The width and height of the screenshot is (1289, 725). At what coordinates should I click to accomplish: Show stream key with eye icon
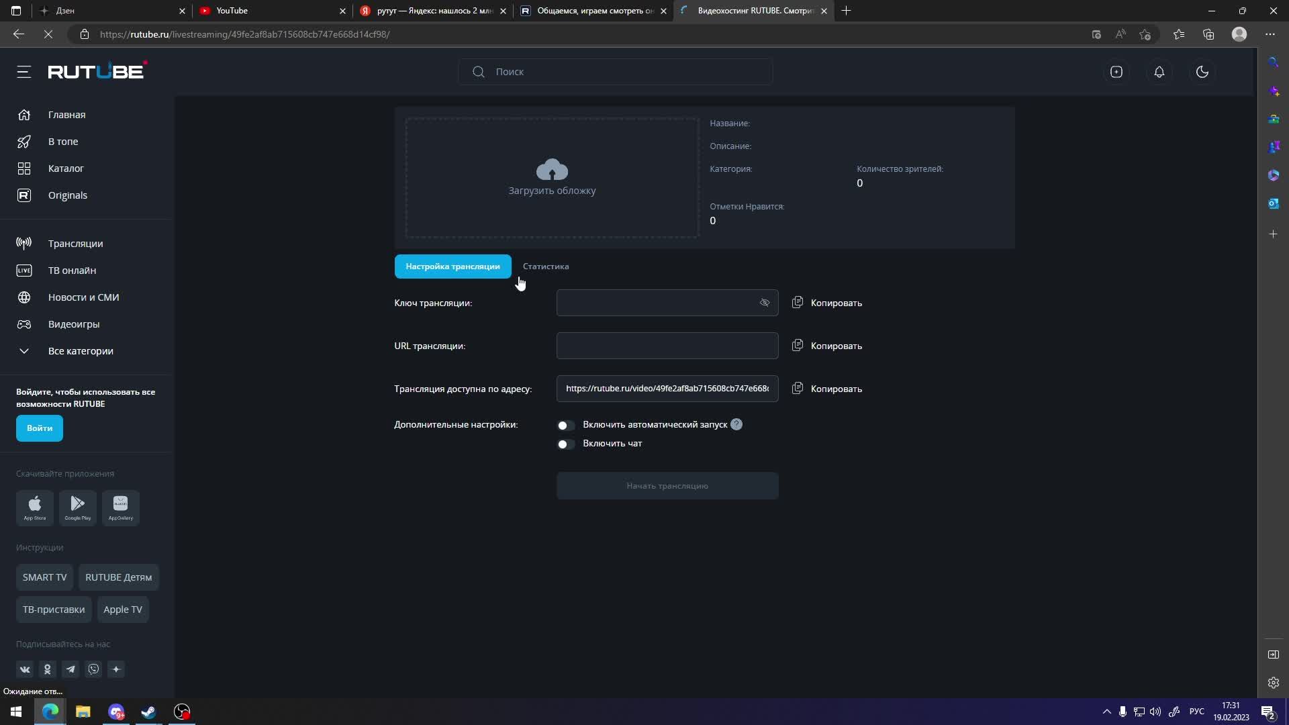pyautogui.click(x=764, y=303)
